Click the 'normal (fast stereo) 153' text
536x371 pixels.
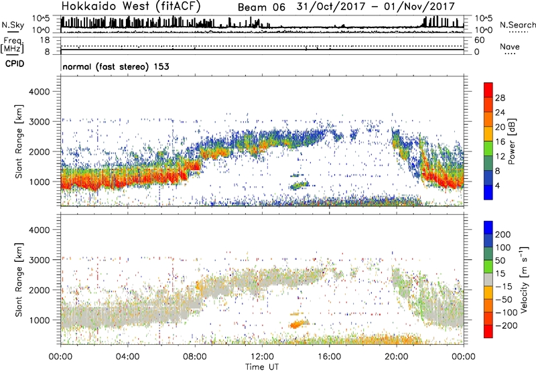pyautogui.click(x=116, y=66)
